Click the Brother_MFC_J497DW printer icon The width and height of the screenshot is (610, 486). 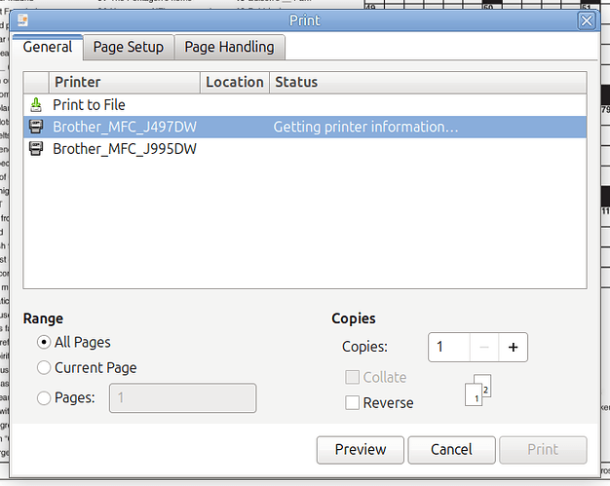point(36,127)
